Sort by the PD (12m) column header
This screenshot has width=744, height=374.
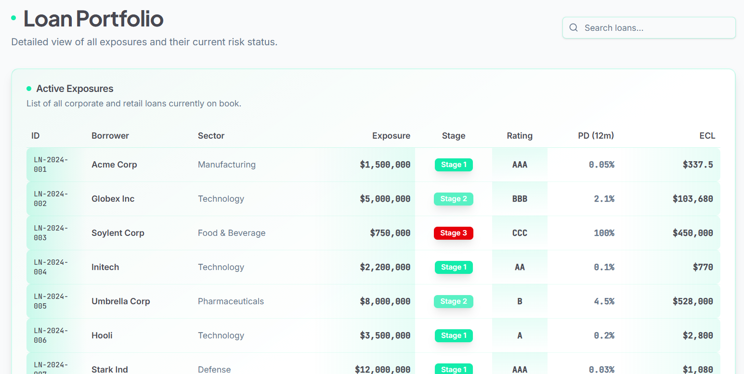[596, 136]
